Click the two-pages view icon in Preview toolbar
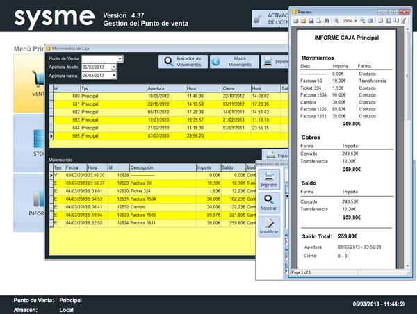The height and width of the screenshot is (314, 417). tap(396, 21)
